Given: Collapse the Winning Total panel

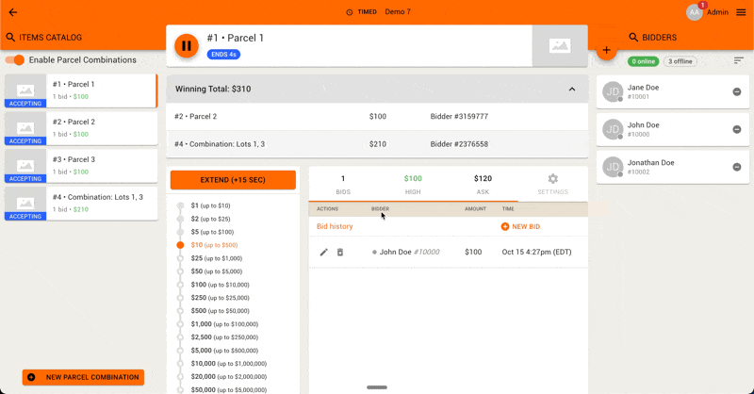Looking at the screenshot, I should (x=571, y=89).
